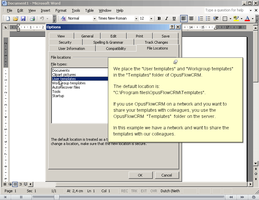Switch to Normal View icon

pyautogui.click(x=5, y=184)
